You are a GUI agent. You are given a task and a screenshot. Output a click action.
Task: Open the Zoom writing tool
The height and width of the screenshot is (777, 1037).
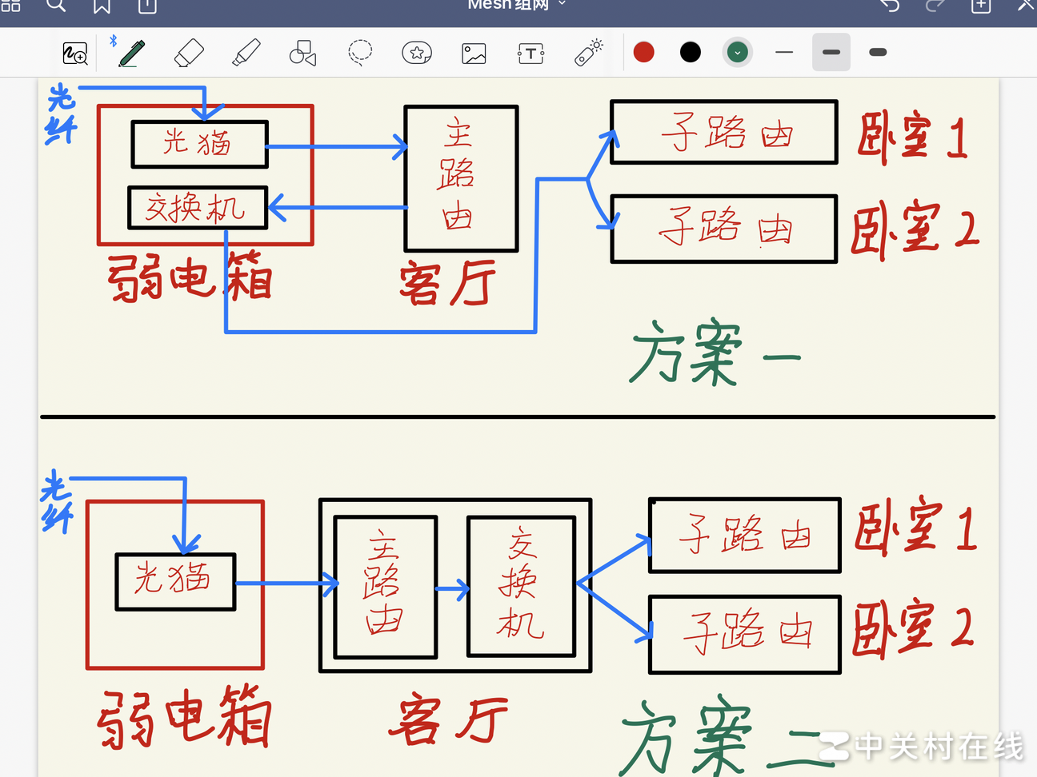point(74,53)
